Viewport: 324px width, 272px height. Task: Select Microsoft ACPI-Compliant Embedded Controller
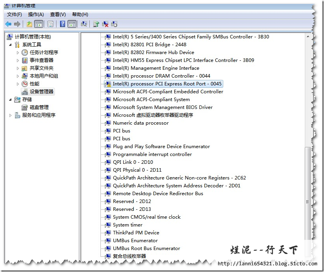[168, 92]
